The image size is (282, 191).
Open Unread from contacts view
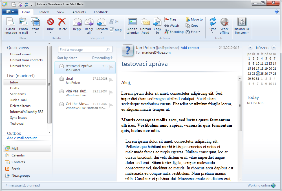(26, 60)
